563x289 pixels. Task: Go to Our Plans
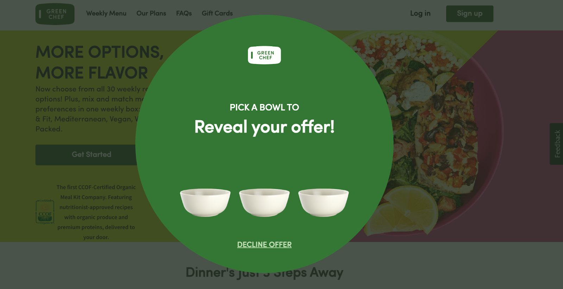(x=151, y=13)
